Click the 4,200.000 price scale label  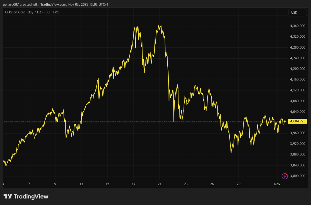click(298, 69)
